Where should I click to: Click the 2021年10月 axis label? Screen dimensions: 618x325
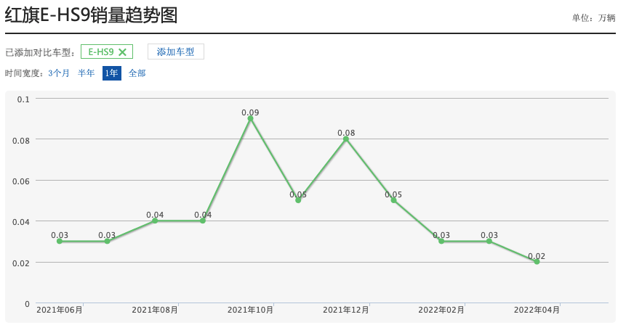250,310
